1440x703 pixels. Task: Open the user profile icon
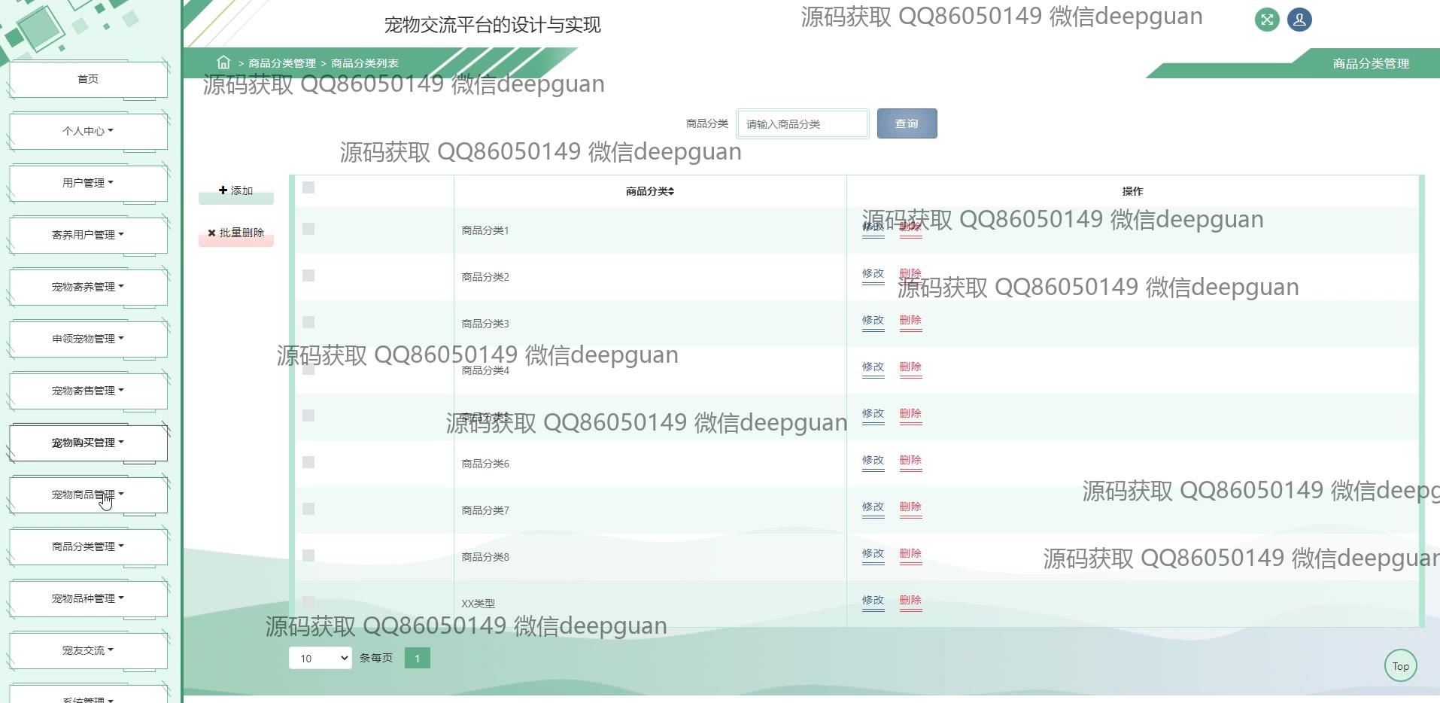1299,20
